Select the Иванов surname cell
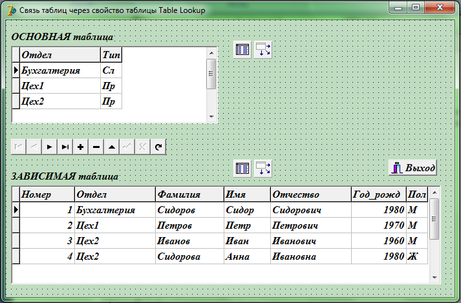The width and height of the screenshot is (461, 303). coord(189,241)
